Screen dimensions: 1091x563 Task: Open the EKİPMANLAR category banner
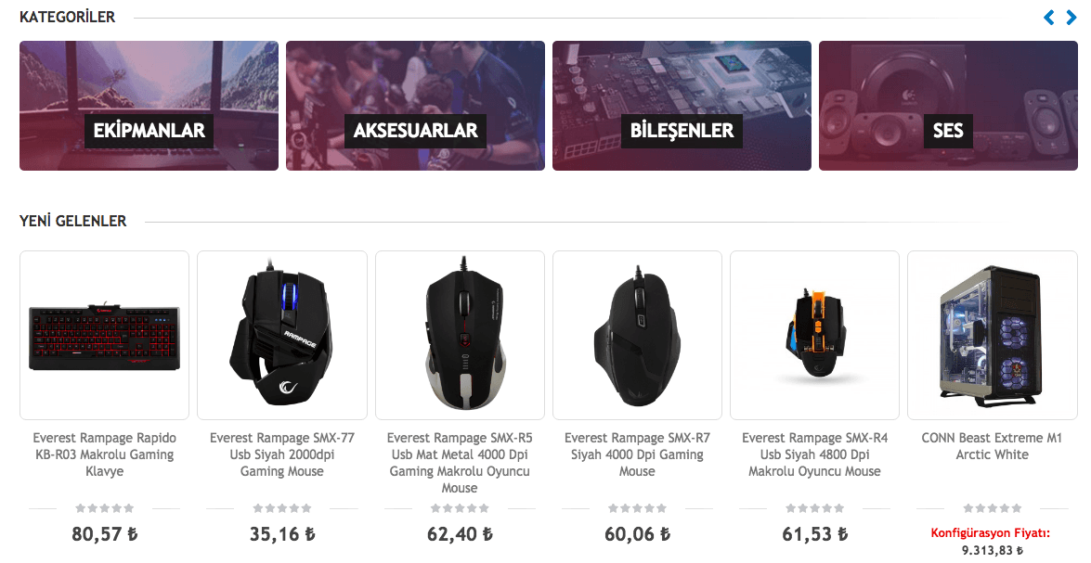[x=149, y=106]
